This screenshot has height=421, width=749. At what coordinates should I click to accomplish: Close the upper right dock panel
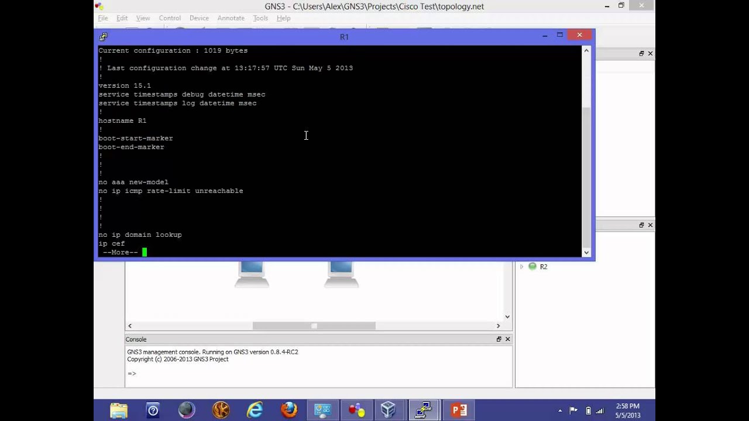(650, 54)
